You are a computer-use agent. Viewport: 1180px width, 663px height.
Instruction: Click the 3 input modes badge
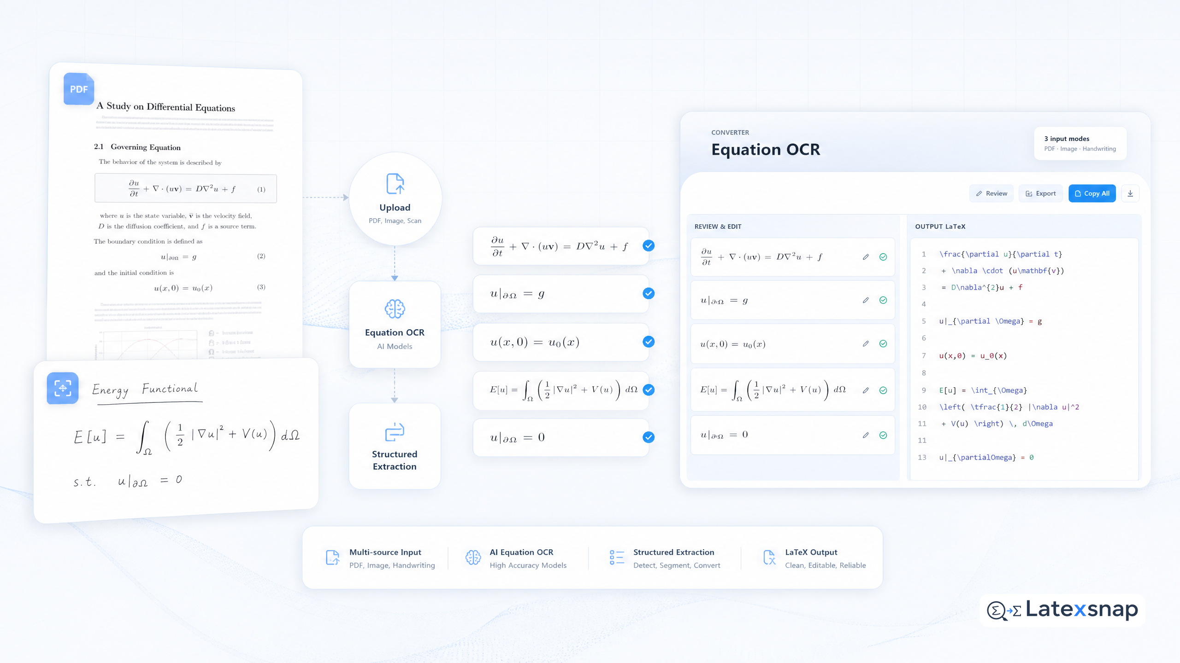pos(1080,143)
